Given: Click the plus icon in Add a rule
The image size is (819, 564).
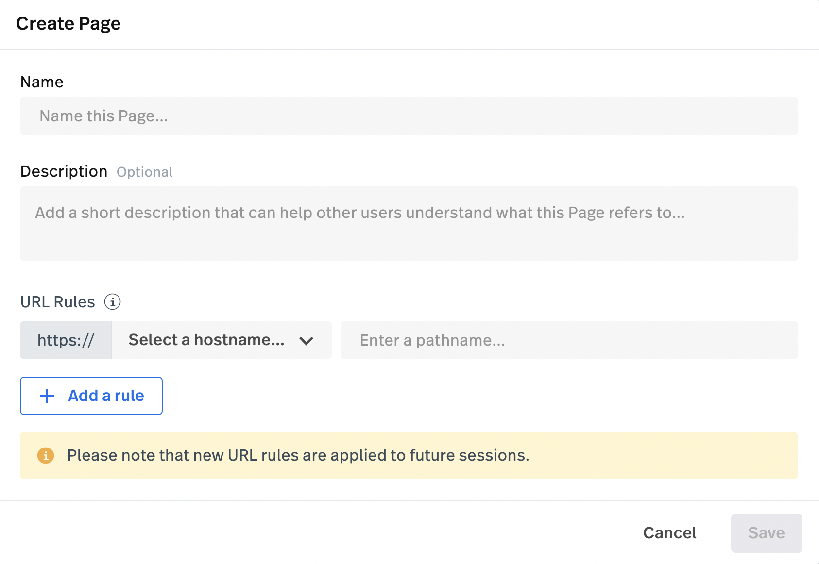Looking at the screenshot, I should [47, 396].
